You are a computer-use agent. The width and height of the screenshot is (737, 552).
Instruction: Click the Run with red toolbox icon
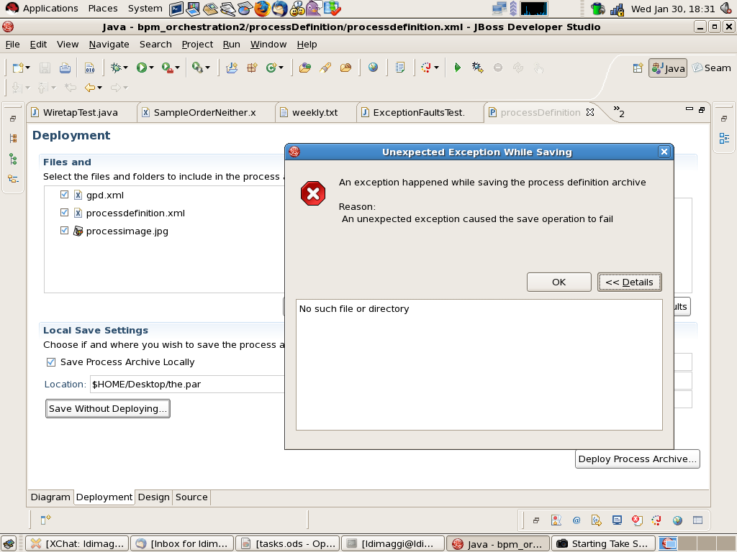[x=167, y=68]
